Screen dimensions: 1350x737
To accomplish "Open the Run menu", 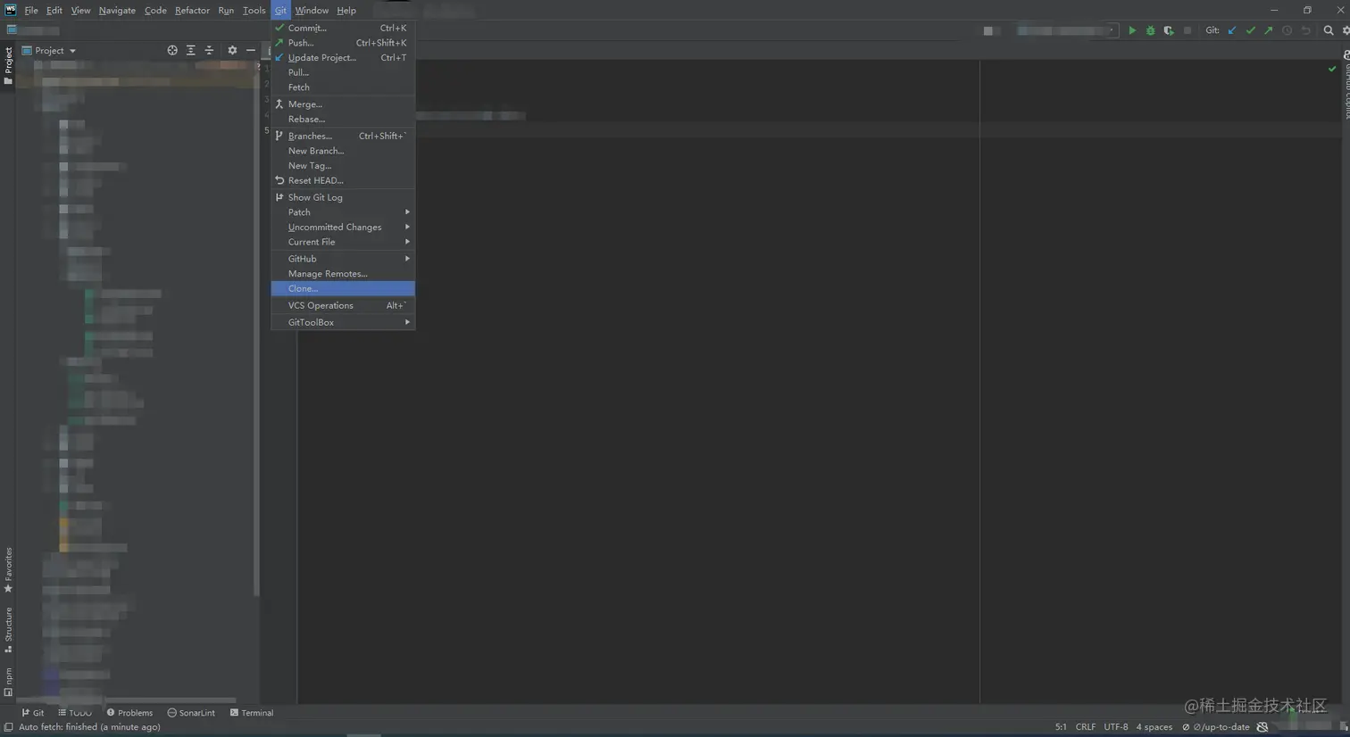I will 226,10.
